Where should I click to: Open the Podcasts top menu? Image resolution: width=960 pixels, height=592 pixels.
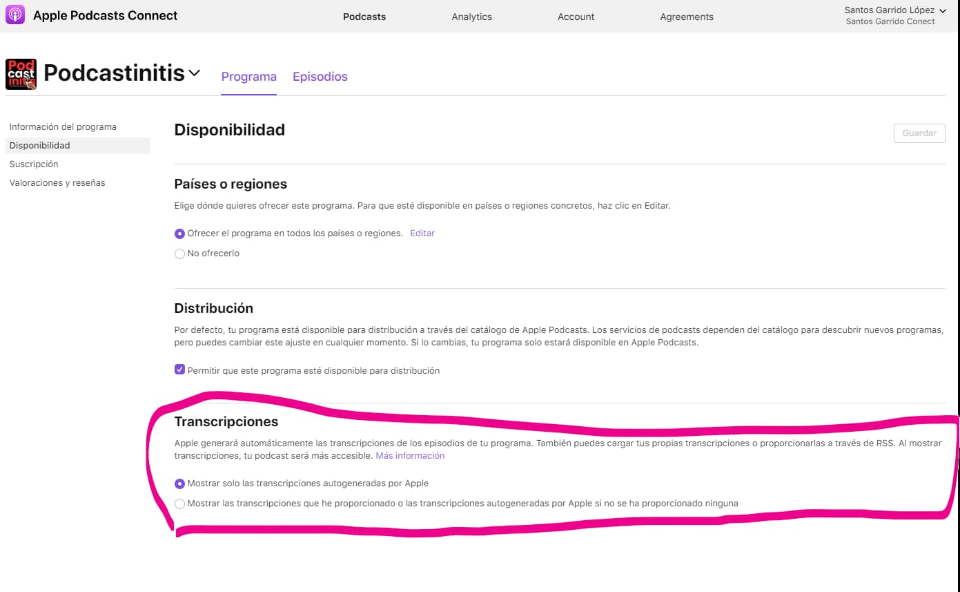(x=364, y=17)
